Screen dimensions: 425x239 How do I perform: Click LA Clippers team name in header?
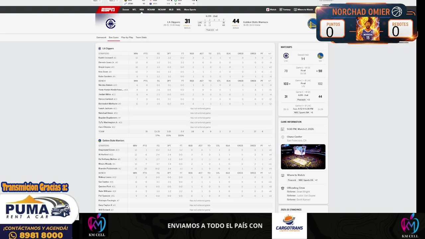[174, 22]
